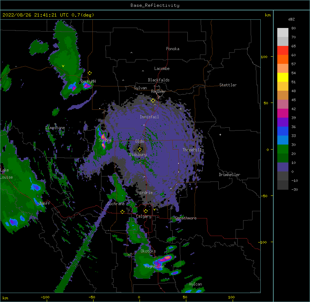310x302 pixels.
Task: Click the Ponoka city label
Action: 173,49
